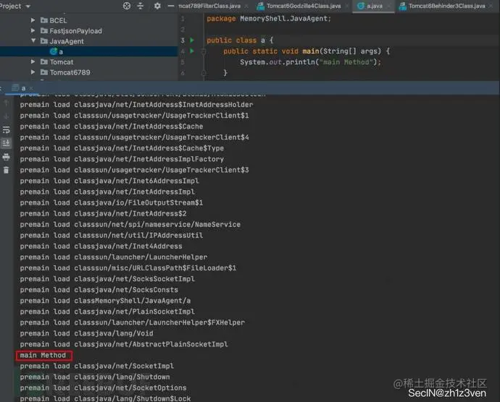
Task: Switch to Tomcat789FilterClass.java tab
Action: (209, 6)
